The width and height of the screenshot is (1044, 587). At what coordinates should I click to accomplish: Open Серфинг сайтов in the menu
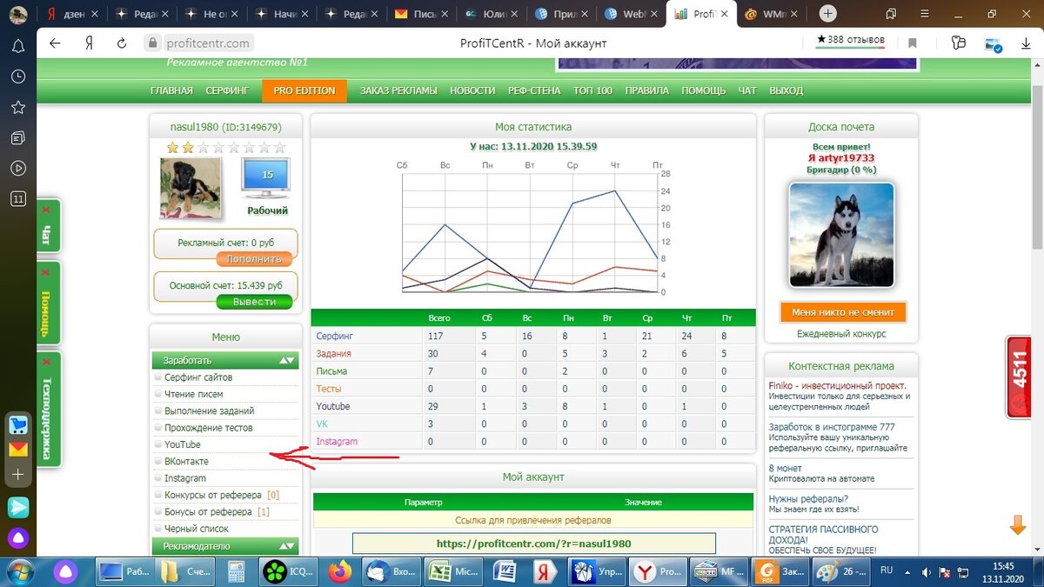coord(198,377)
